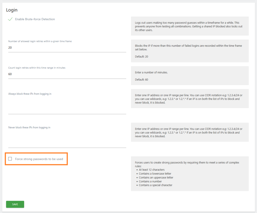The height and width of the screenshot is (213, 257).
Task: Click the brute-force detection help description box
Action: (189, 26)
